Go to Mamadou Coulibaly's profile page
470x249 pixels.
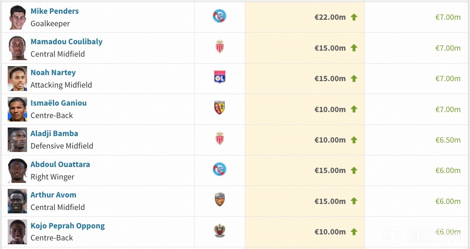point(67,42)
